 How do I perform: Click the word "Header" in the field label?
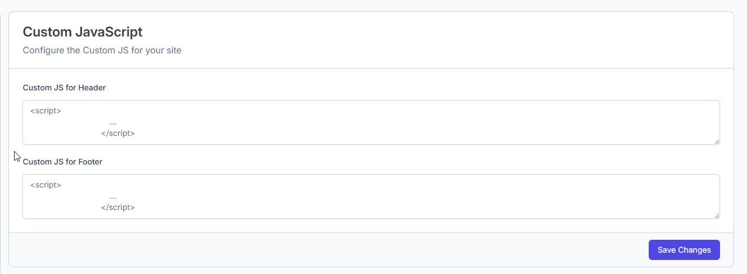(92, 88)
